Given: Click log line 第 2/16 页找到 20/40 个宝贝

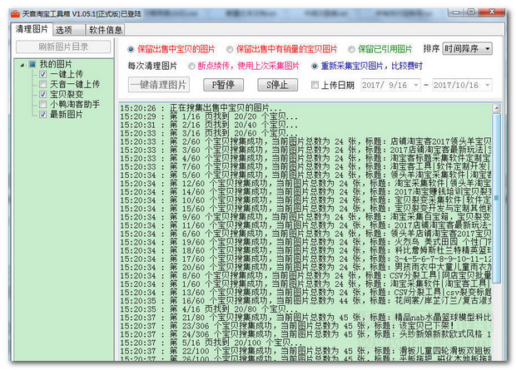Looking at the screenshot, I should [209, 125].
